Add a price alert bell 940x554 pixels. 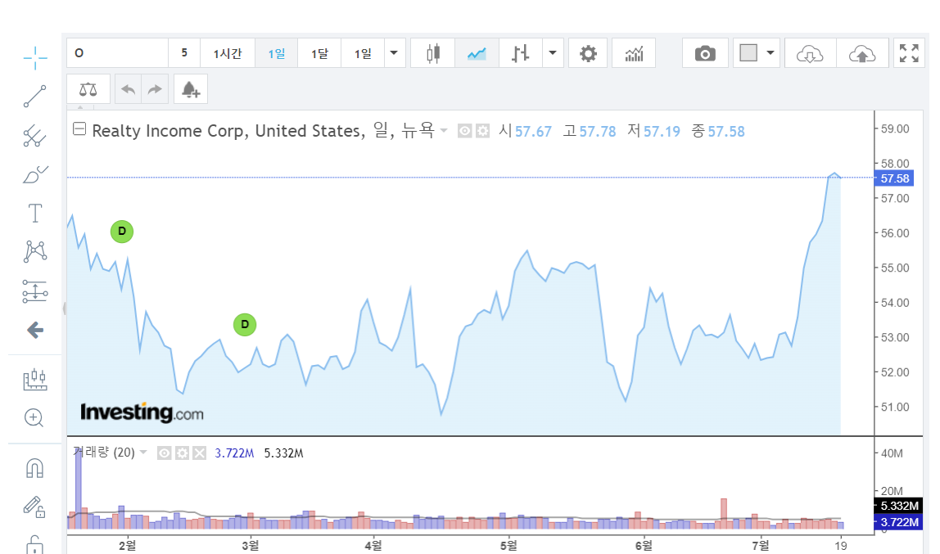coord(191,89)
